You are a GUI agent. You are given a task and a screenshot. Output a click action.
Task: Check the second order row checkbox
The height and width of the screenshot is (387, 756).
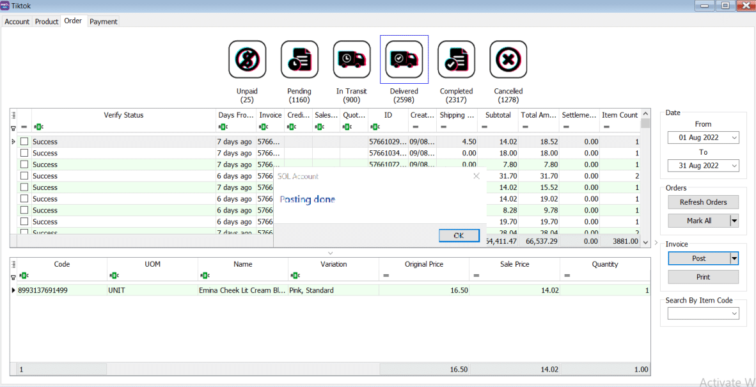[x=24, y=153]
